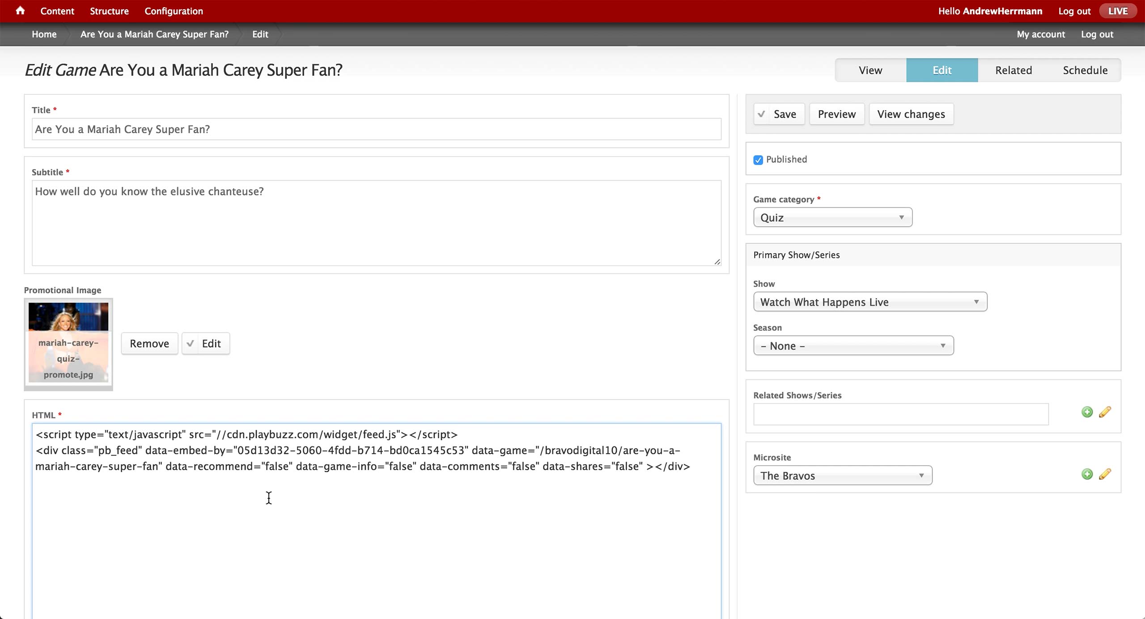The image size is (1145, 619).
Task: Open the Microsite dropdown
Action: tap(842, 475)
